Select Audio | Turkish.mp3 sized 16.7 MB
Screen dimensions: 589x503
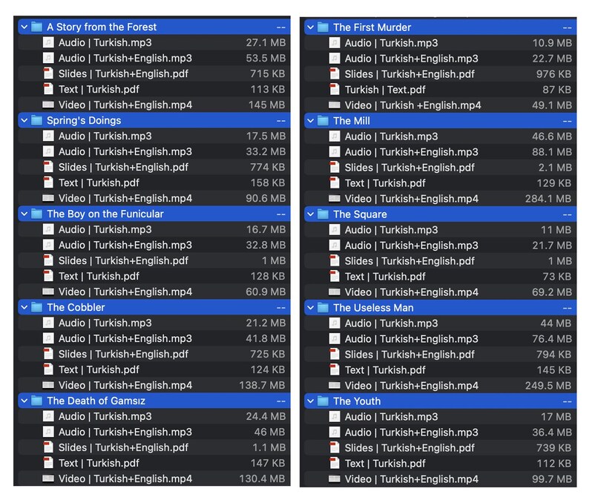pyautogui.click(x=105, y=229)
